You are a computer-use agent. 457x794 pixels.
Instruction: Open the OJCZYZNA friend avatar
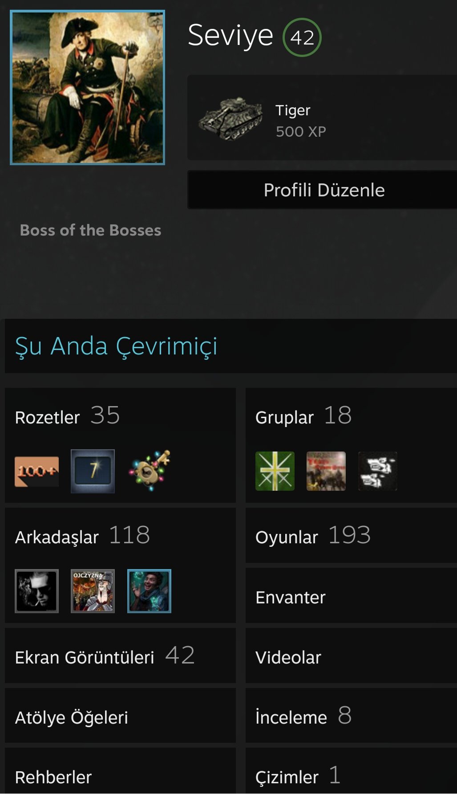pos(93,591)
